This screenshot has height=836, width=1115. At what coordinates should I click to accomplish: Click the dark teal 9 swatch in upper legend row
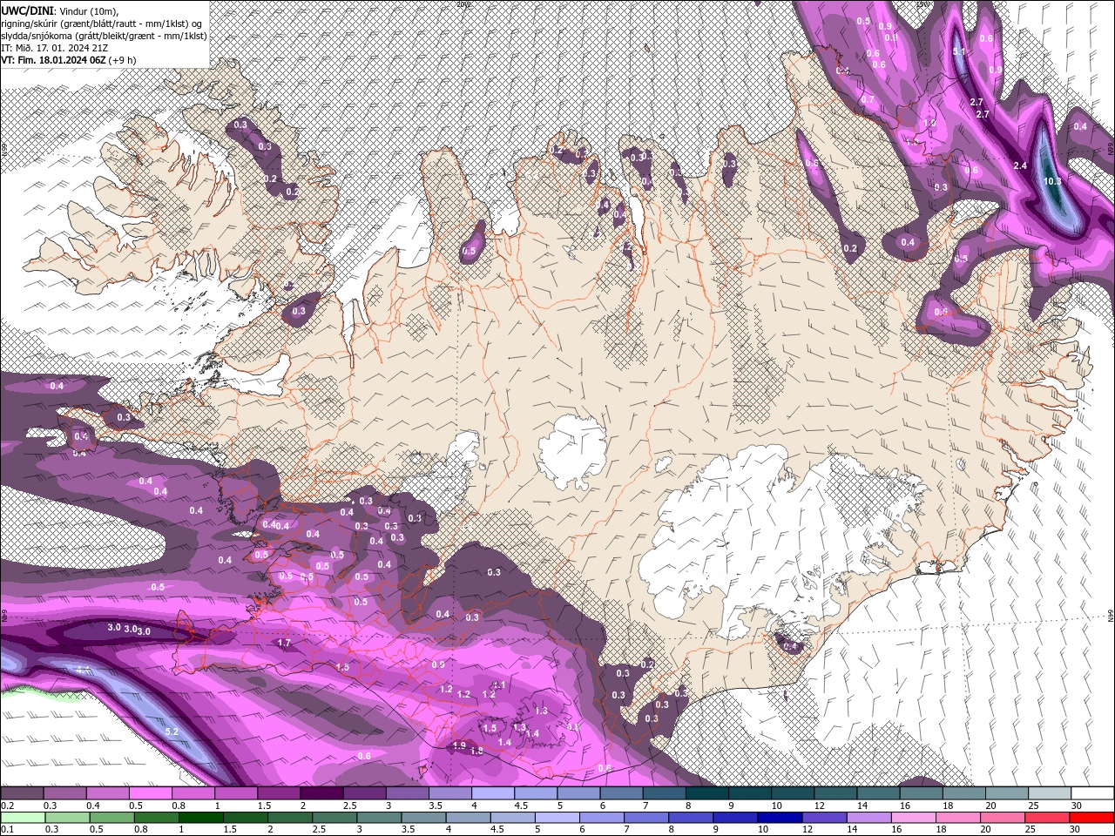click(x=749, y=793)
